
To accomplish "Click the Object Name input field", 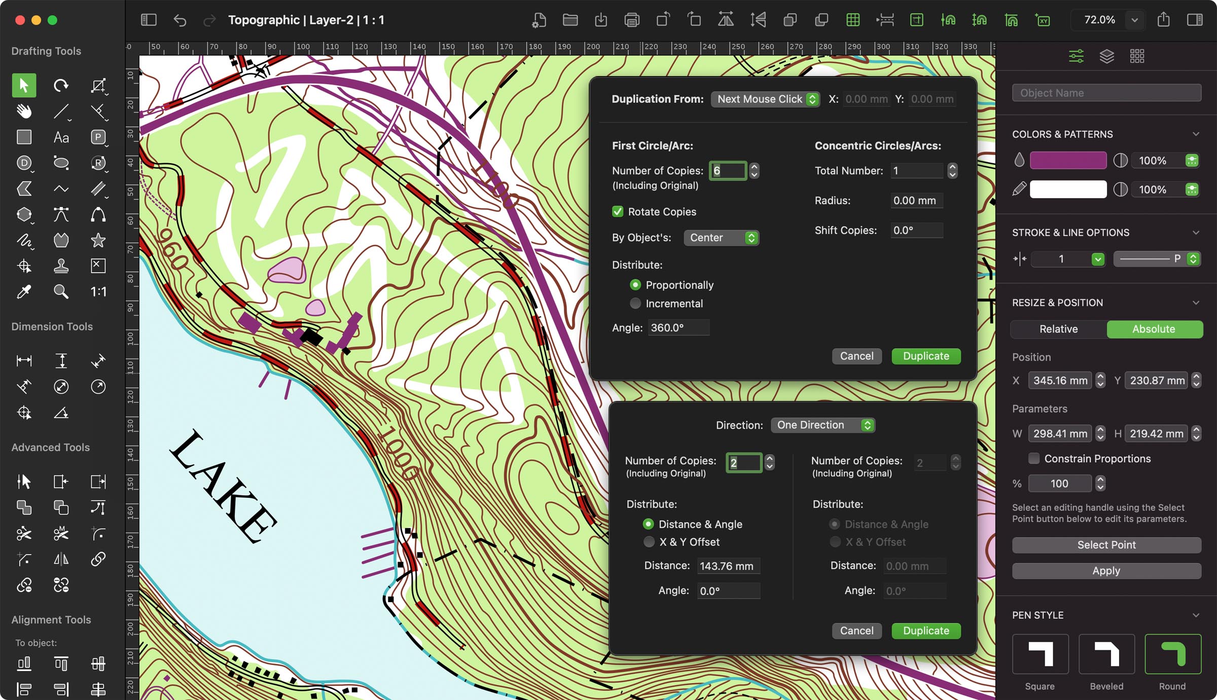I will pos(1106,92).
